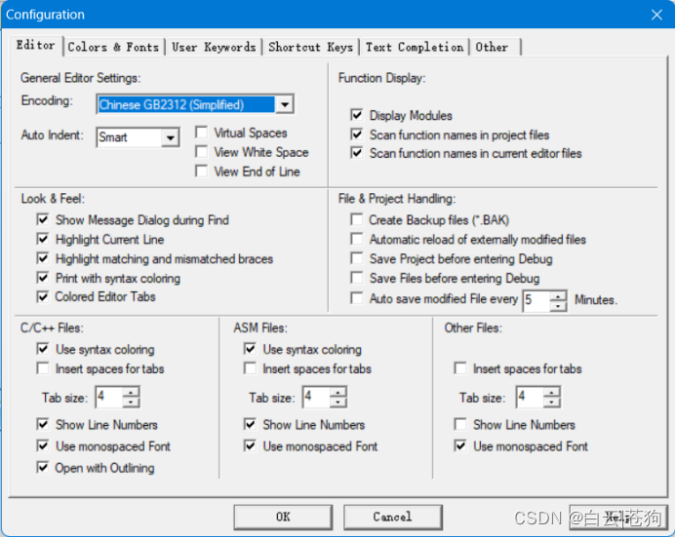The image size is (676, 538).
Task: Increase ASM Tab size with up arrow
Action: point(338,392)
